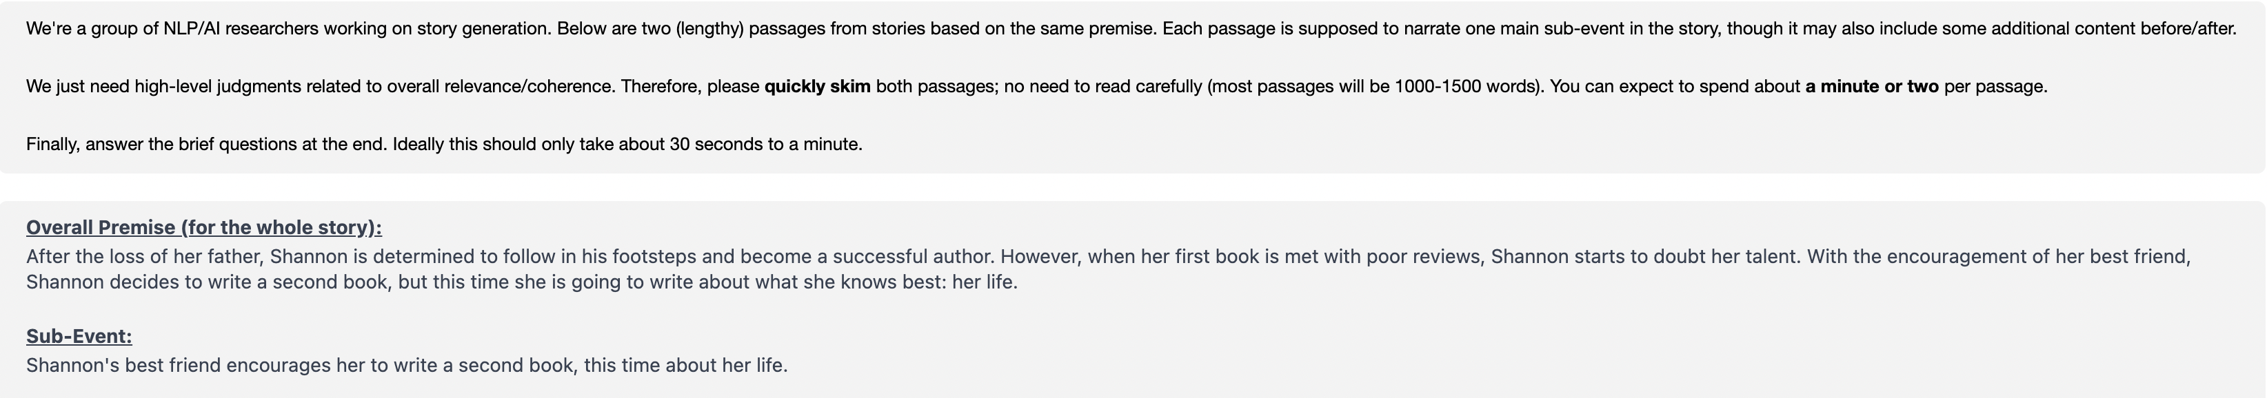Screen dimensions: 2267x398
Task: Click the bold "quickly skim" text
Action: [x=818, y=86]
